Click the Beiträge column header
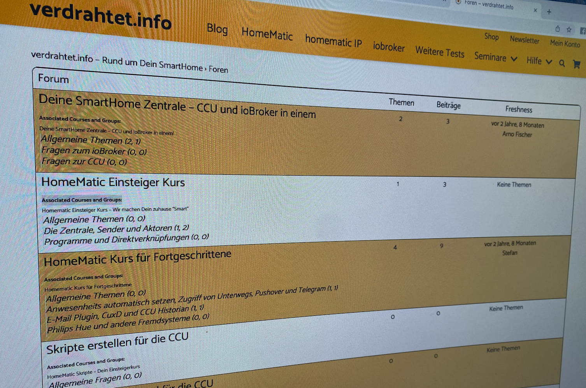 (x=448, y=105)
